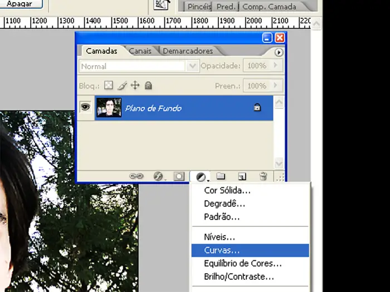
Task: Delete layer using the trash icon
Action: pos(263,176)
